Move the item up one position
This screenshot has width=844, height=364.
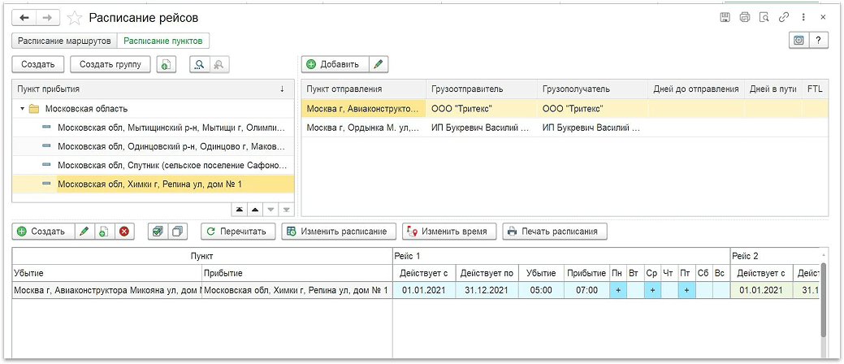(x=255, y=210)
